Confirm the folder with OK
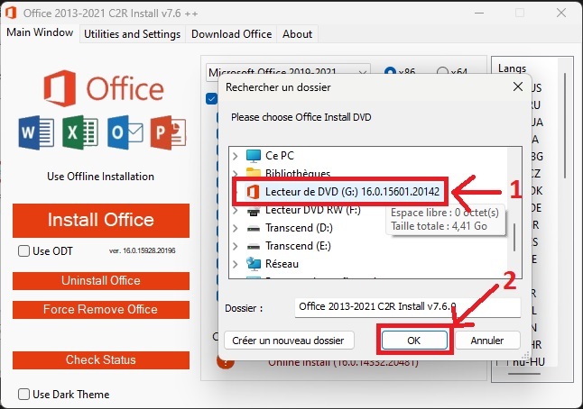Screen dimensions: 583x409 (414, 341)
